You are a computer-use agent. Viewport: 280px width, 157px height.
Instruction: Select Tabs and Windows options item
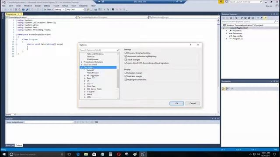tap(95, 54)
